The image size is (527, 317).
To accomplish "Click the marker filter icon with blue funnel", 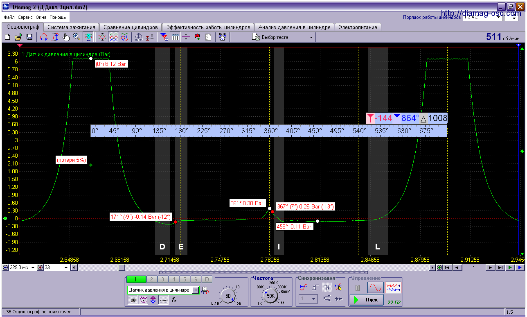I will point(164,37).
